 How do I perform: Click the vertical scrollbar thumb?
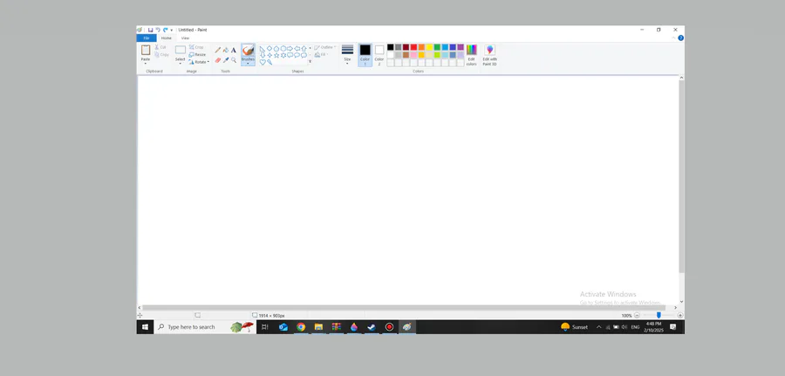[681, 176]
